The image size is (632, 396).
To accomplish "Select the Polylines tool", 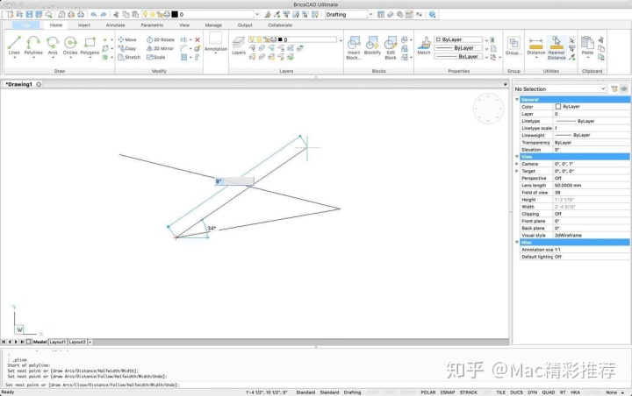I will pos(33,45).
